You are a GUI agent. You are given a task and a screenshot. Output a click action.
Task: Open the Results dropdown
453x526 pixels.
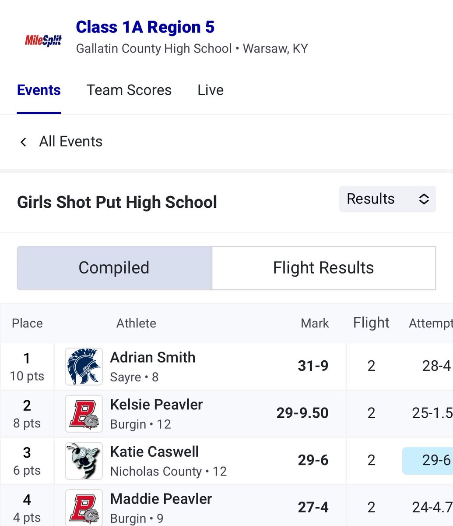point(387,199)
